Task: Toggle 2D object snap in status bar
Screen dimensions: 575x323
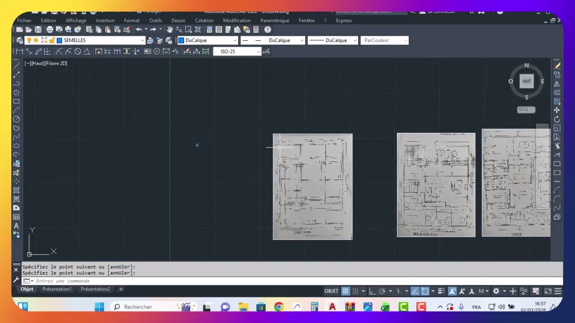Action: click(x=425, y=291)
